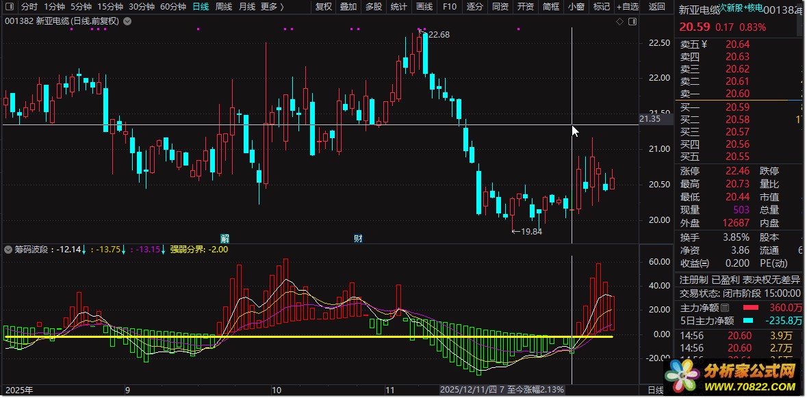807x398 pixels.
Task: Click the 22.68 high price label
Action: point(439,35)
